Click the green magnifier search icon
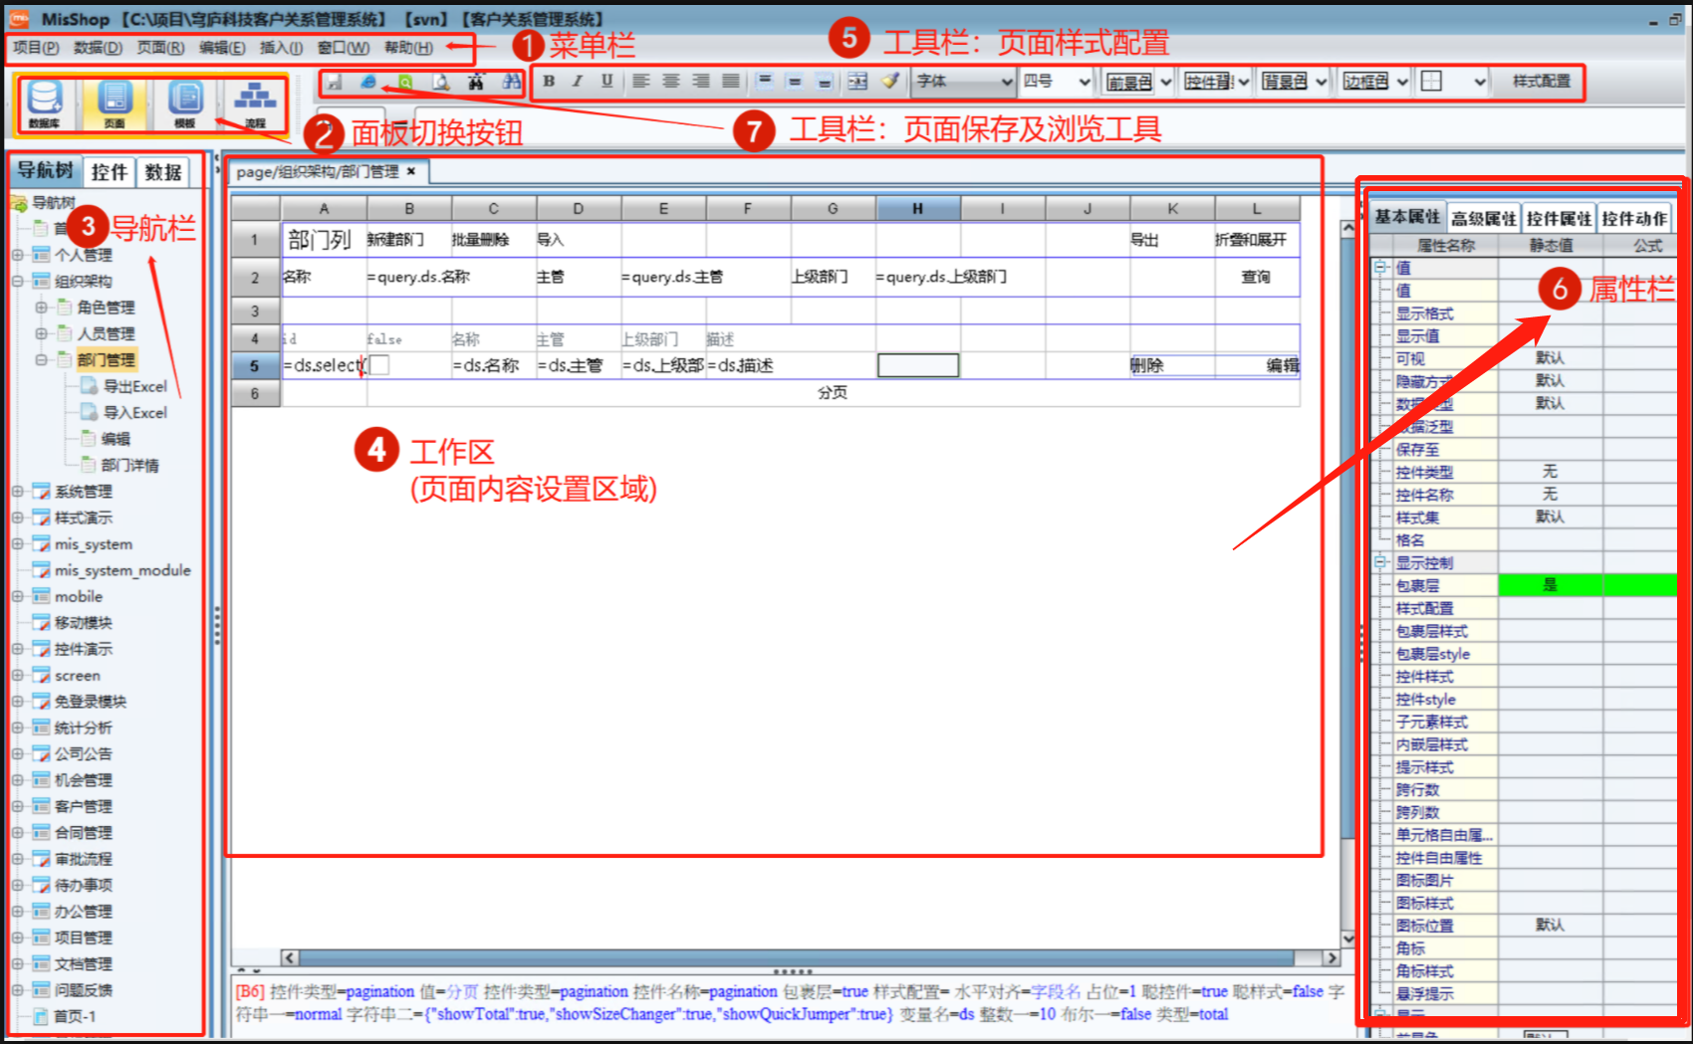The height and width of the screenshot is (1044, 1693). click(x=405, y=82)
